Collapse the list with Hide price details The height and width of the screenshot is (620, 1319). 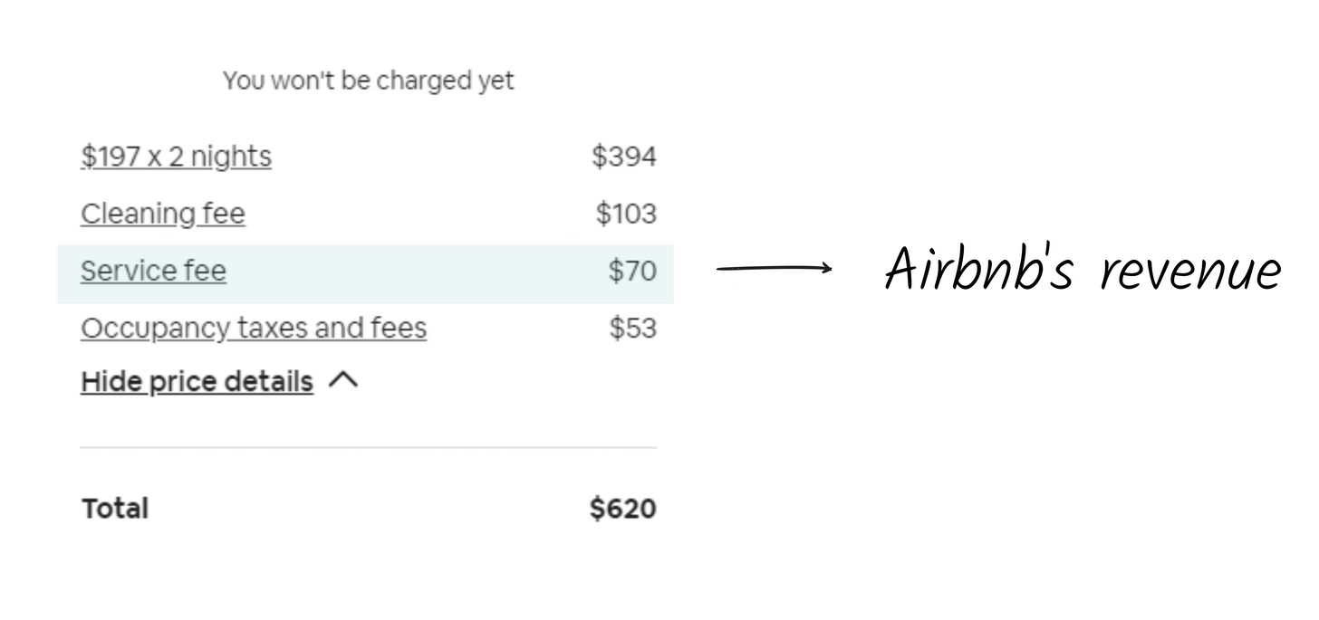[x=197, y=381]
